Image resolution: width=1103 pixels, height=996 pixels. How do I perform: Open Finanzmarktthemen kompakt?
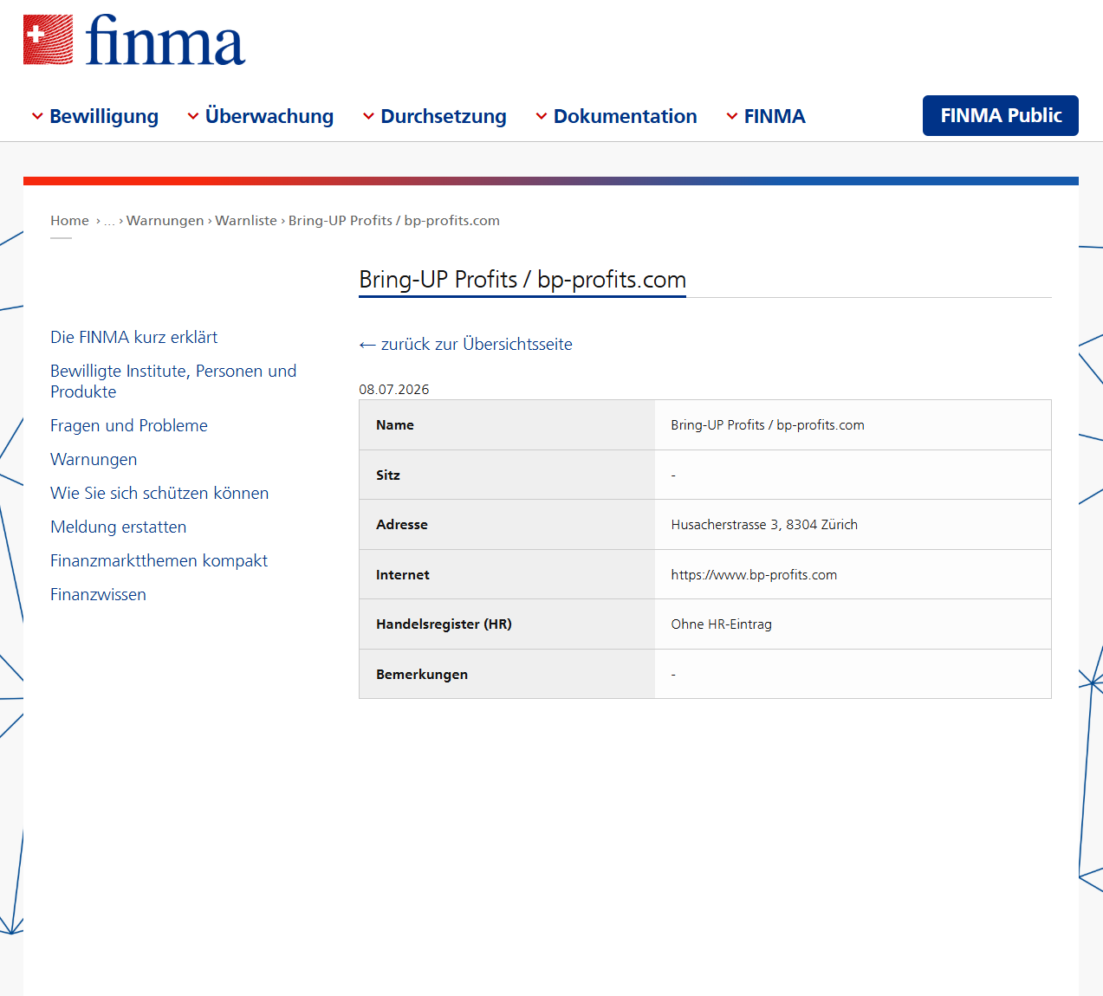tap(159, 560)
